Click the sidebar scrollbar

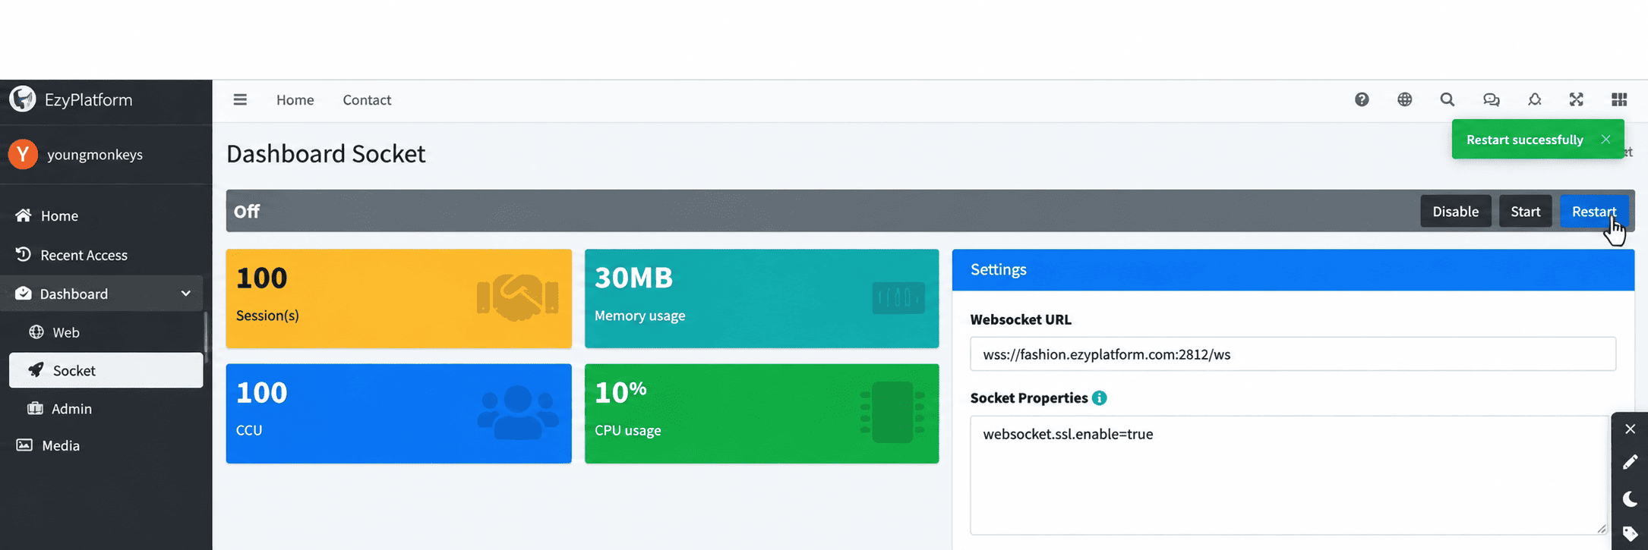tap(206, 334)
